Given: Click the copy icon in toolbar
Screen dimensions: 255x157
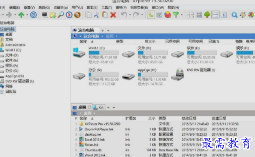Looking at the screenshot, I should click(x=88, y=15).
